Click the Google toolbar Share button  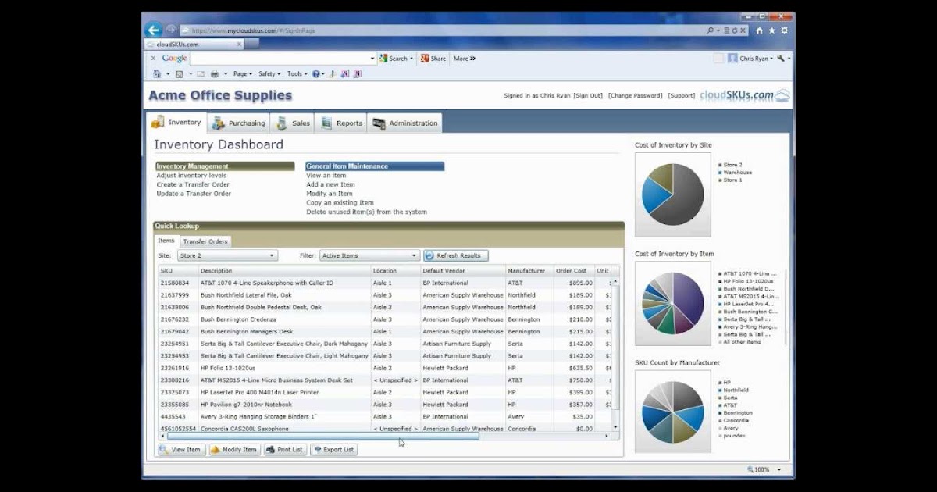pyautogui.click(x=433, y=59)
